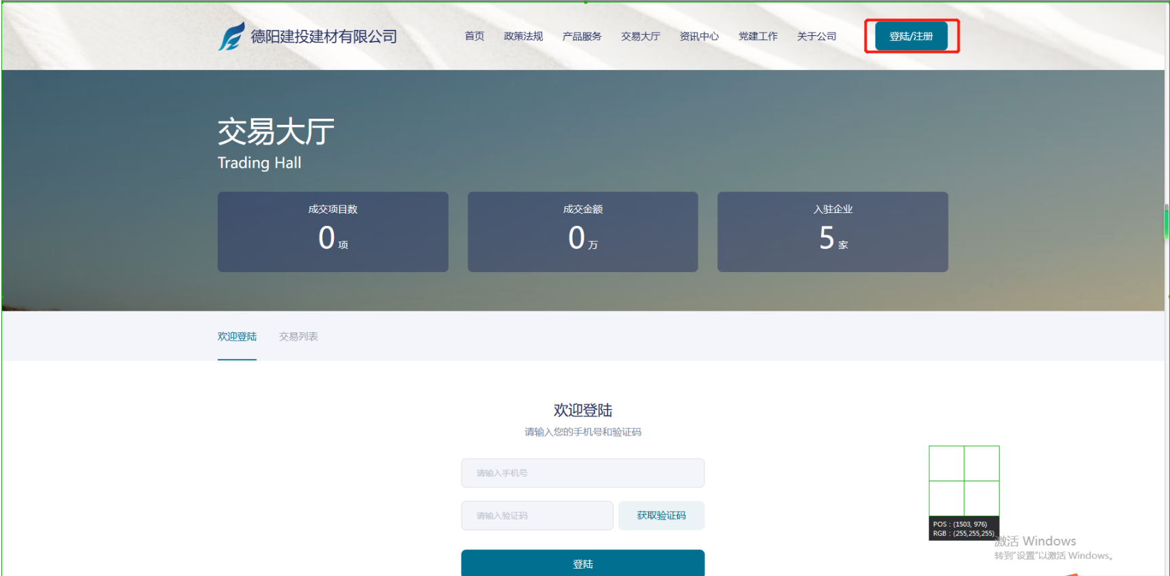The height and width of the screenshot is (576, 1170).
Task: Navigate to the 资讯中心 page
Action: point(699,37)
